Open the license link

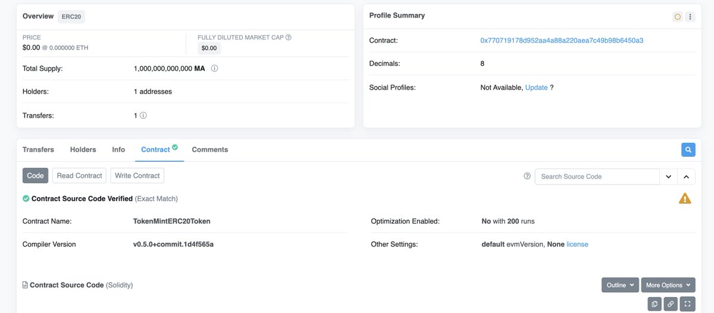coord(577,245)
